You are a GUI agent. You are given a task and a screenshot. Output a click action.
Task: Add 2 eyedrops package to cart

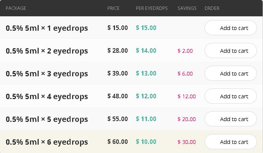tap(231, 50)
